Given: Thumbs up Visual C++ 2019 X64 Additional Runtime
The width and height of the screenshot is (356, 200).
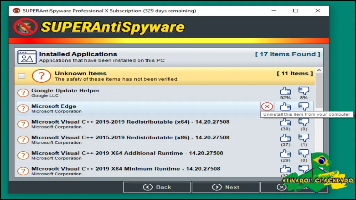Looking at the screenshot, I should (x=285, y=153).
